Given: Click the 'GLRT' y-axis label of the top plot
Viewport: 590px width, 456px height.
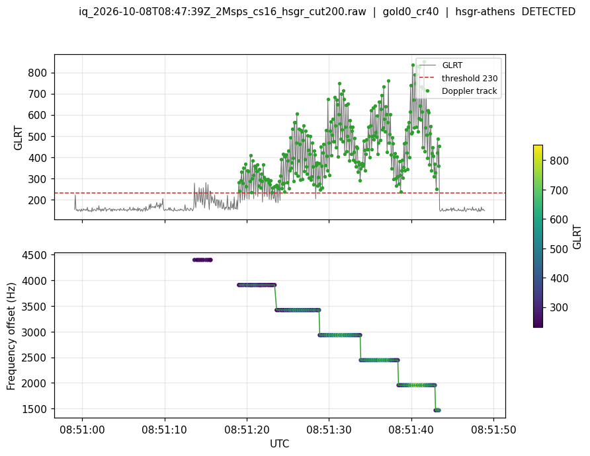Looking at the screenshot, I should pos(18,138).
